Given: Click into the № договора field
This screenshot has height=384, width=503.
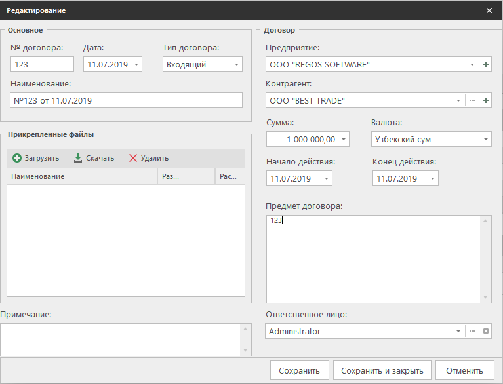Looking at the screenshot, I should click(x=43, y=64).
